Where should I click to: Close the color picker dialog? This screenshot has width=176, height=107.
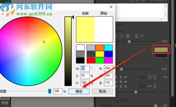pyautogui.click(x=111, y=7)
